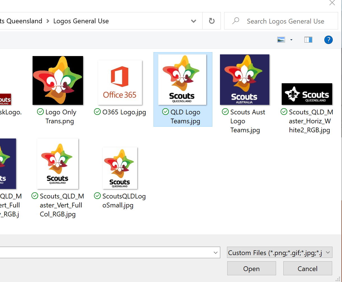Select the Scouts_QLD_Master_Horiz_White2_RGB.jpg thumbnail
This screenshot has height=282, width=342.
(307, 94)
